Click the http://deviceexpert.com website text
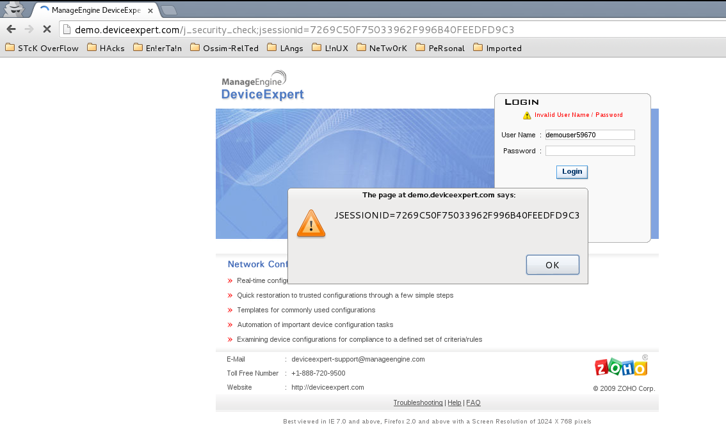 point(327,387)
